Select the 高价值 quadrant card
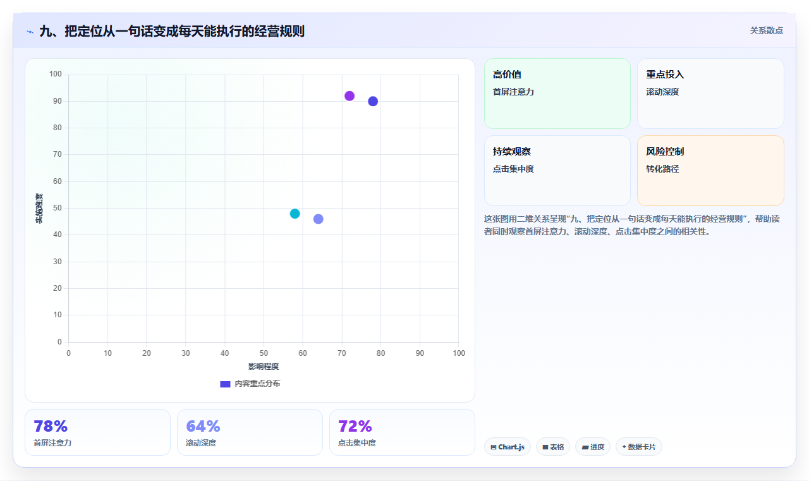Image resolution: width=809 pixels, height=481 pixels. click(x=557, y=94)
